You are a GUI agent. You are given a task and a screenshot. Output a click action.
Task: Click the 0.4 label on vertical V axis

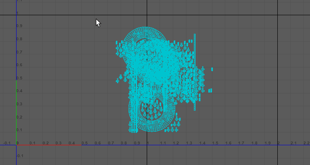click(x=19, y=91)
